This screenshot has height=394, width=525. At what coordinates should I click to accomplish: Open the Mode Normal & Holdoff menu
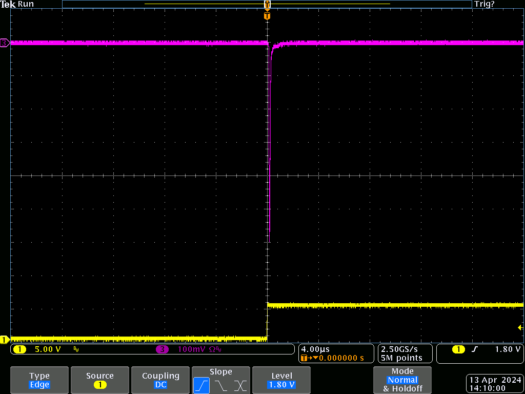[402, 380]
